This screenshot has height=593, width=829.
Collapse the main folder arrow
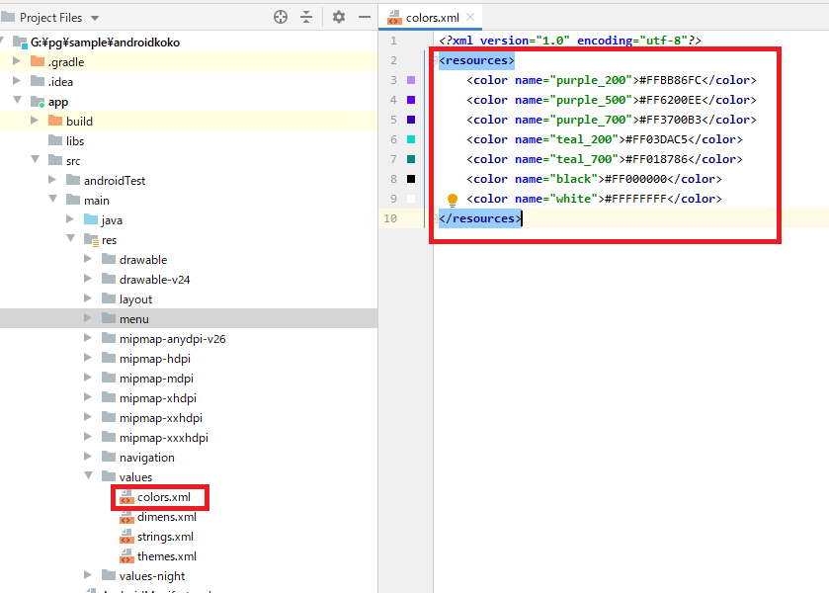click(53, 200)
